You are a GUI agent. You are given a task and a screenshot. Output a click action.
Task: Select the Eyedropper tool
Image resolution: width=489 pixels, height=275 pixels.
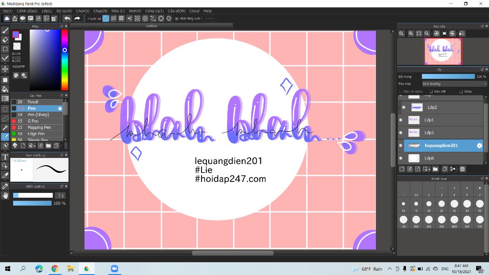click(5, 186)
